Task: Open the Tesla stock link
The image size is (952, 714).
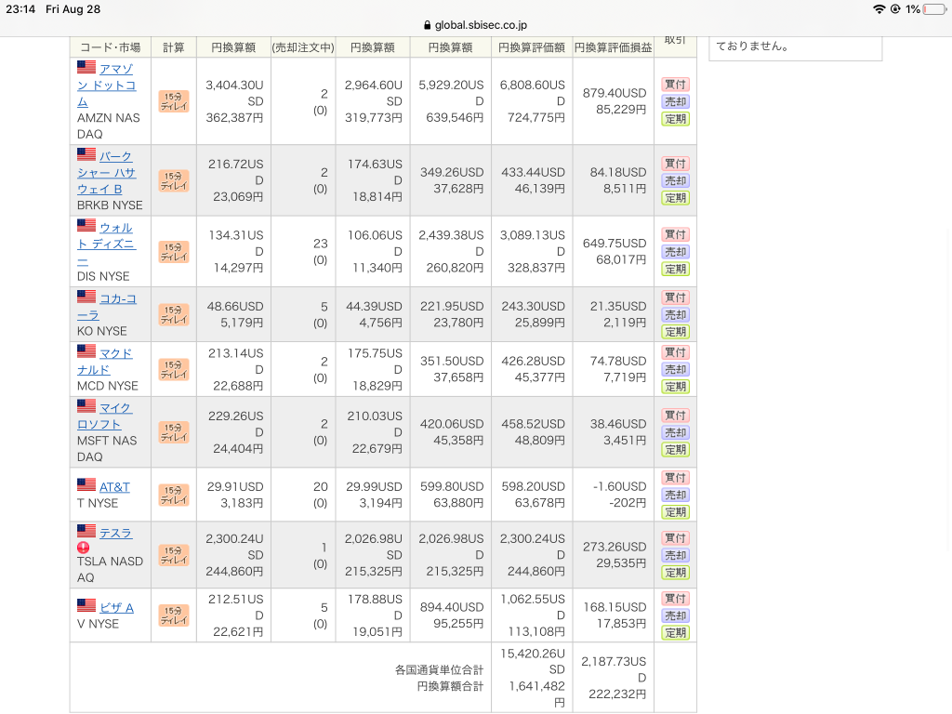Action: tap(115, 533)
